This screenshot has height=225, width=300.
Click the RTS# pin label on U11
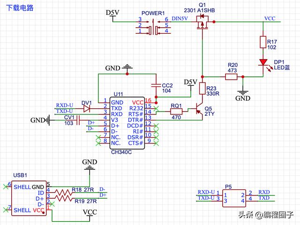tap(135, 114)
